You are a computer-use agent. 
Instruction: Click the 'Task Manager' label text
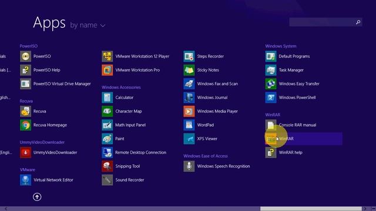point(291,70)
